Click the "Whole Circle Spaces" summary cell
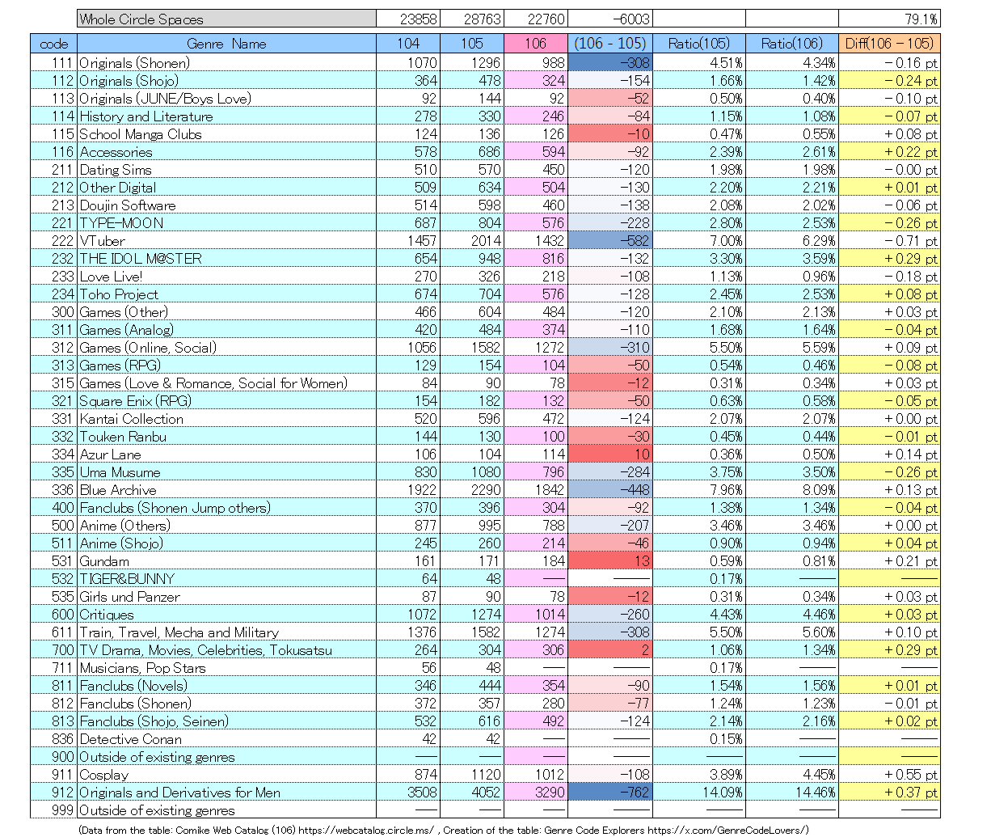The image size is (991, 837). 226,19
